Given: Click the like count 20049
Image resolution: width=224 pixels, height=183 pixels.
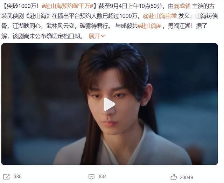Looking at the screenshot, I should click(186, 177).
